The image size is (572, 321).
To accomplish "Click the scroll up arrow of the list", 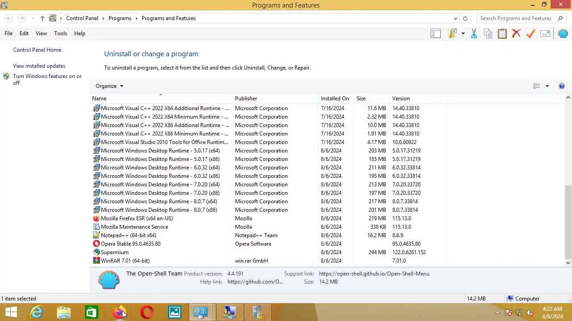I will (x=568, y=98).
